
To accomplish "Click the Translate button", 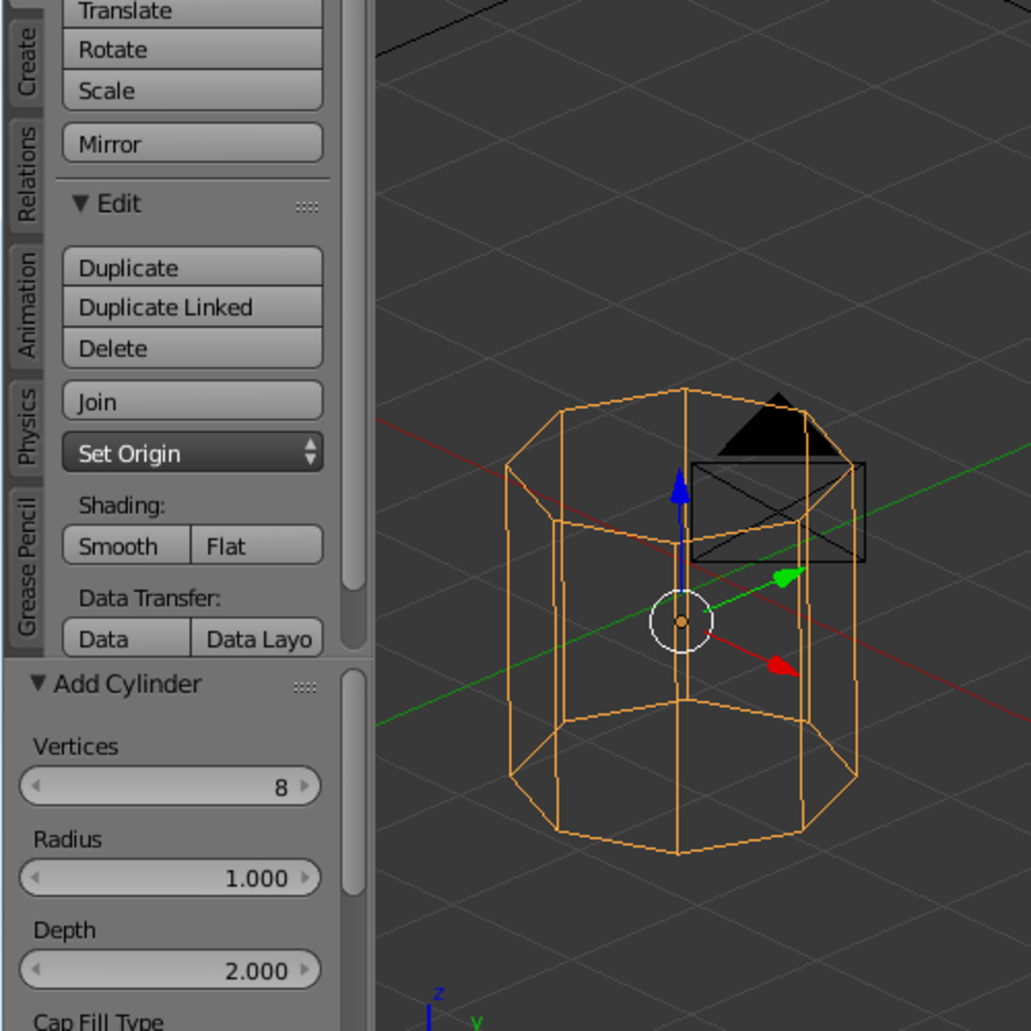I will point(192,10).
